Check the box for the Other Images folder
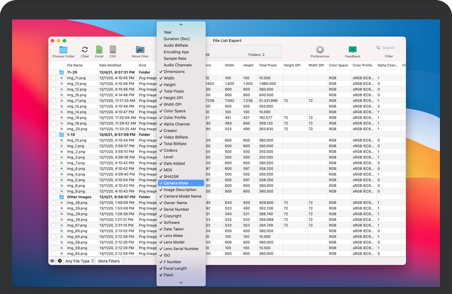 click(x=54, y=197)
